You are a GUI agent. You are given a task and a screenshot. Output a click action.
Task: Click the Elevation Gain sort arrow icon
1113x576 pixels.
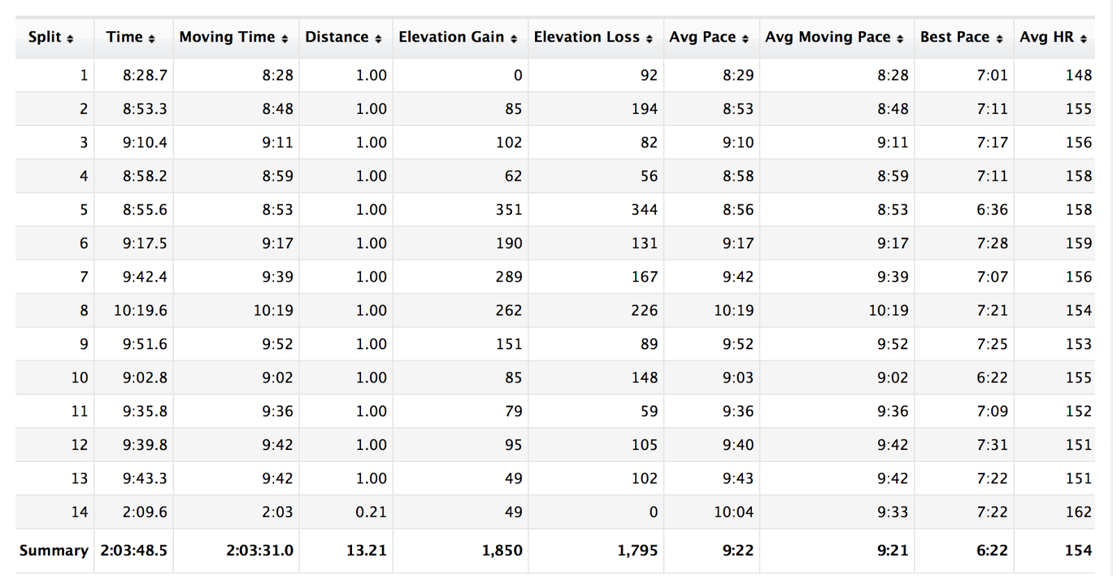tap(514, 39)
